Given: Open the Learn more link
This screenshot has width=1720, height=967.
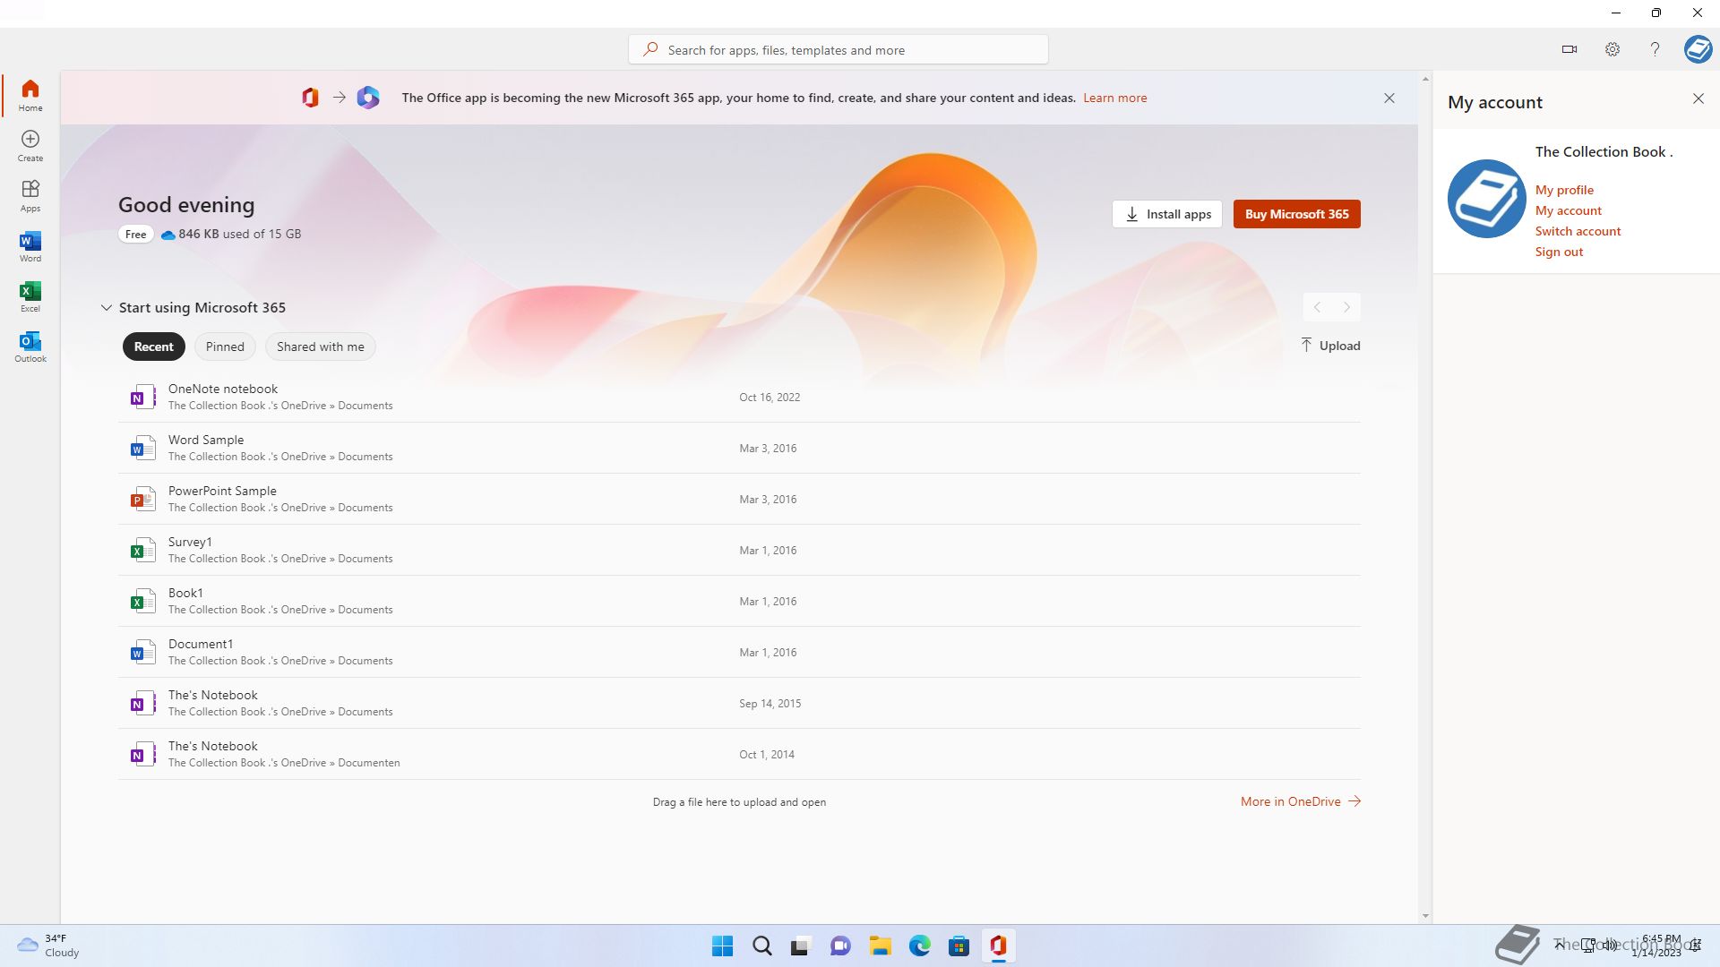Looking at the screenshot, I should click(1114, 98).
